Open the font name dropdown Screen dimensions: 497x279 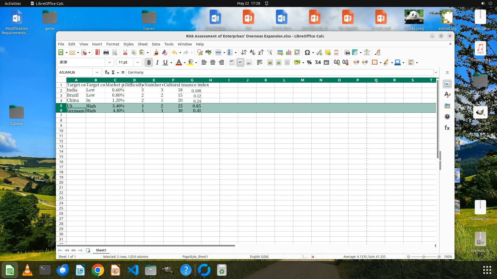(x=109, y=62)
